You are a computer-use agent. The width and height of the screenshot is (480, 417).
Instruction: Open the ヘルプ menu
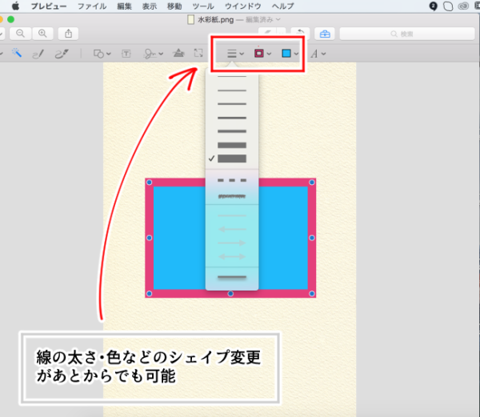[282, 6]
